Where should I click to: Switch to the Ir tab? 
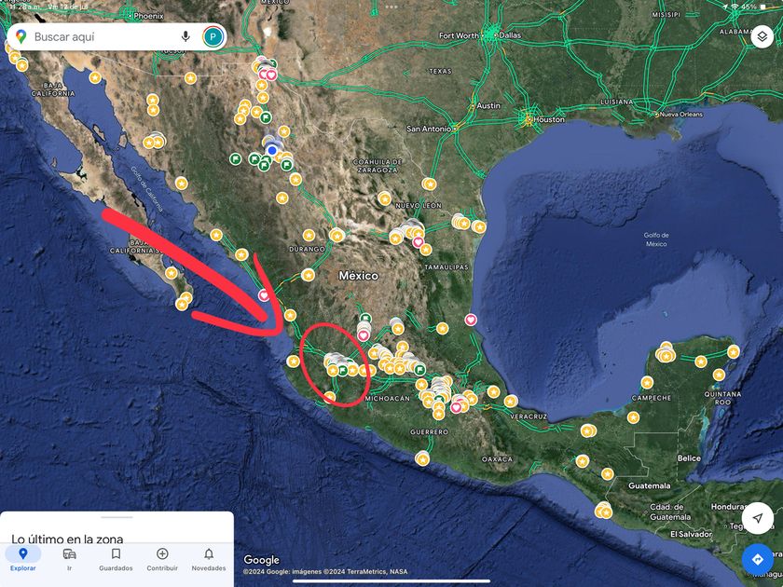point(69,559)
